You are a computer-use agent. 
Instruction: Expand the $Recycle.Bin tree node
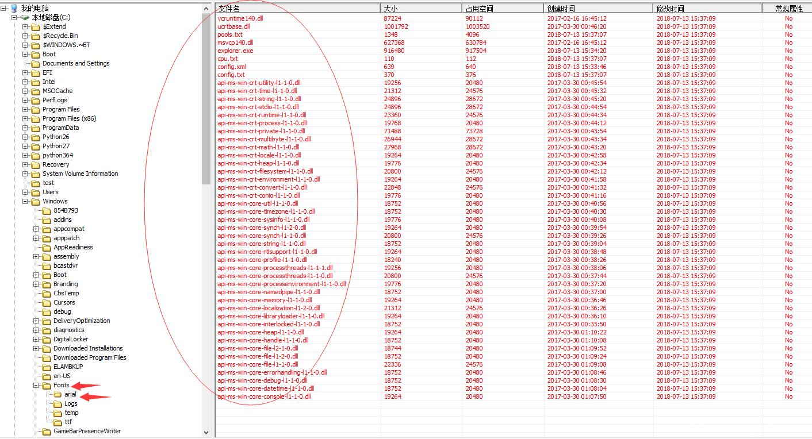pos(25,36)
